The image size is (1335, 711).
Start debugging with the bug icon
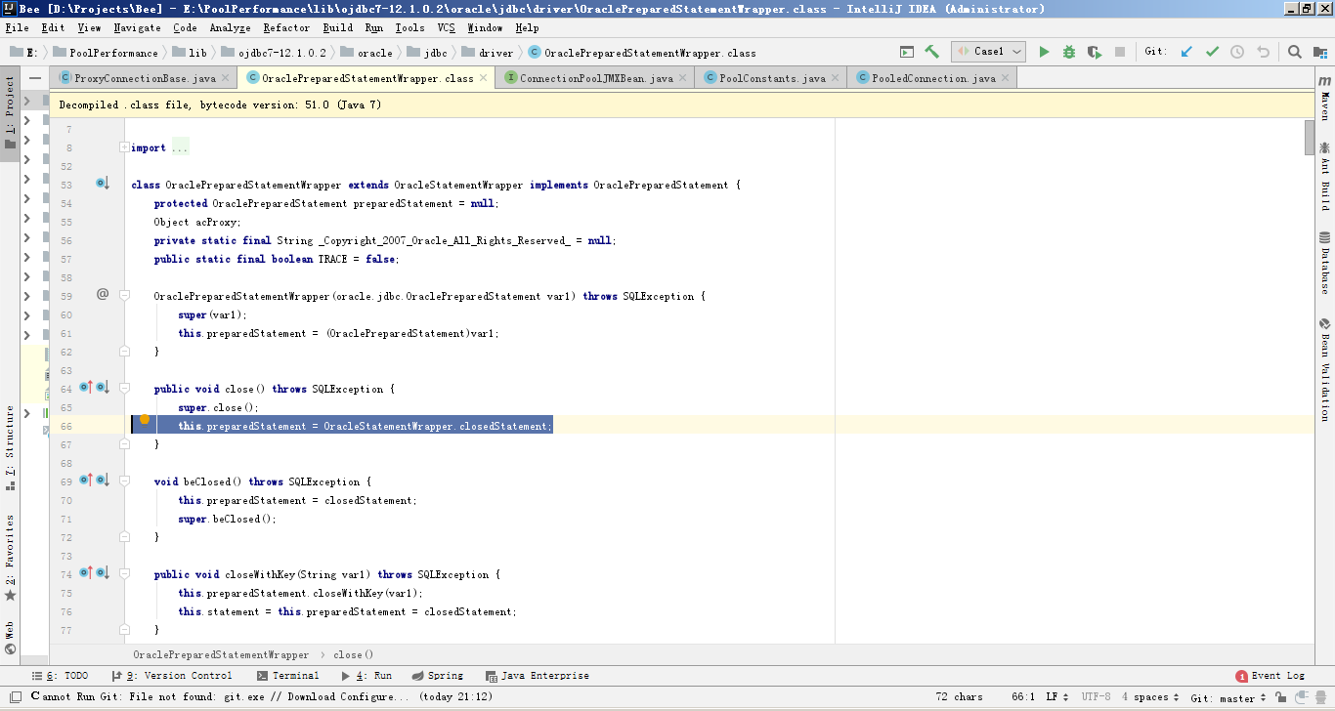(1069, 52)
